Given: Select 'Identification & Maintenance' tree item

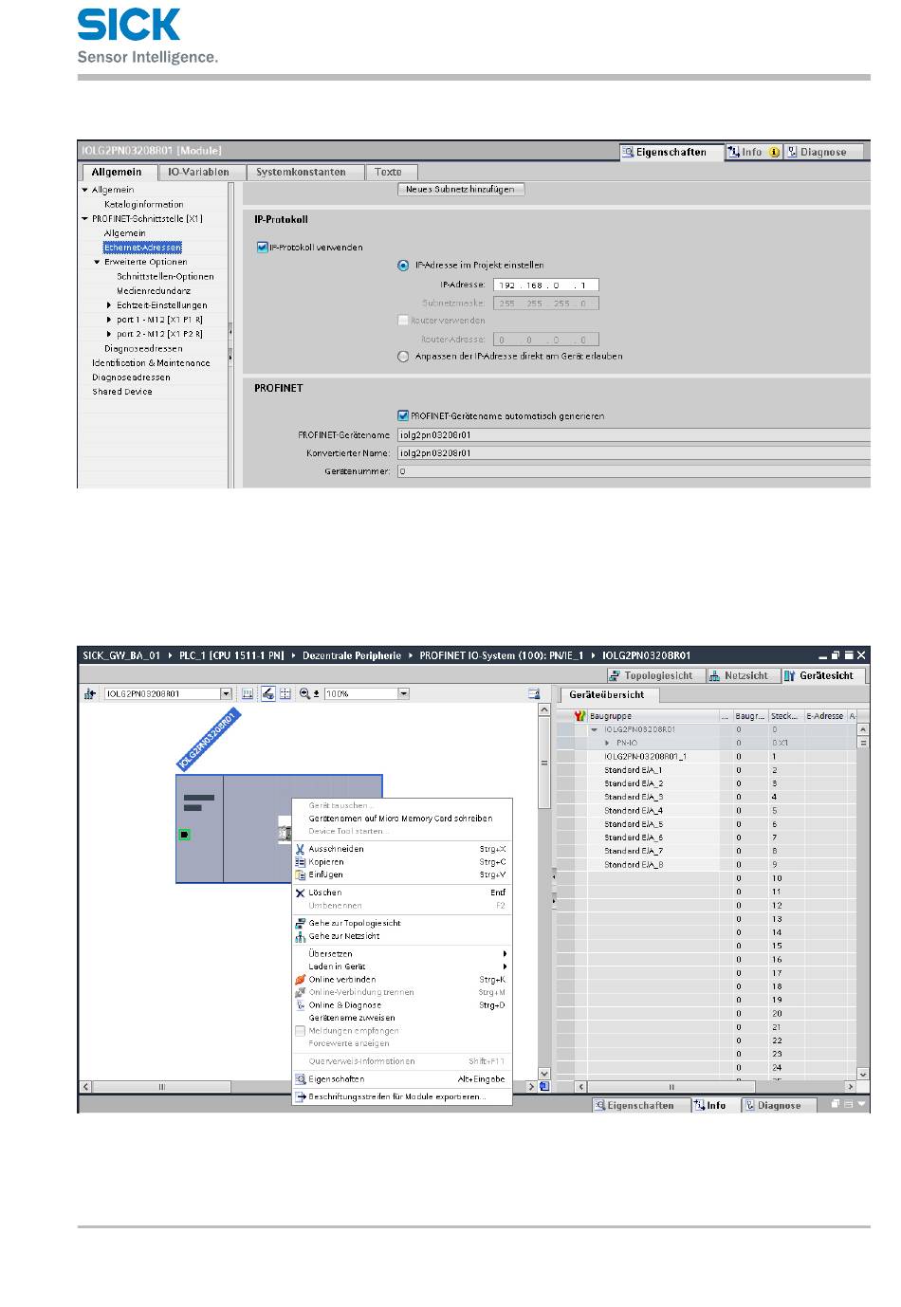Looking at the screenshot, I should tap(151, 363).
